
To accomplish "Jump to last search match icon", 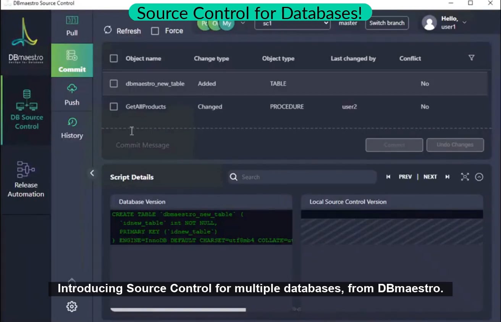I will point(448,177).
